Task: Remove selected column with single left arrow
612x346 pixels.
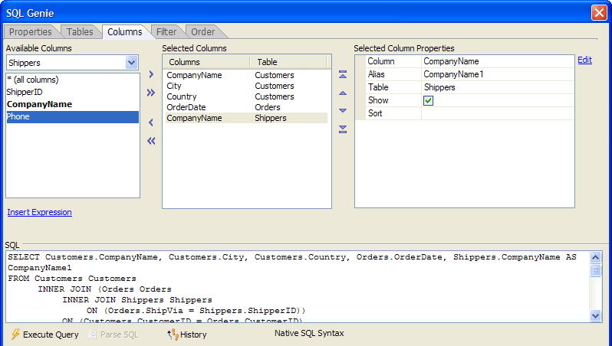Action: 151,122
